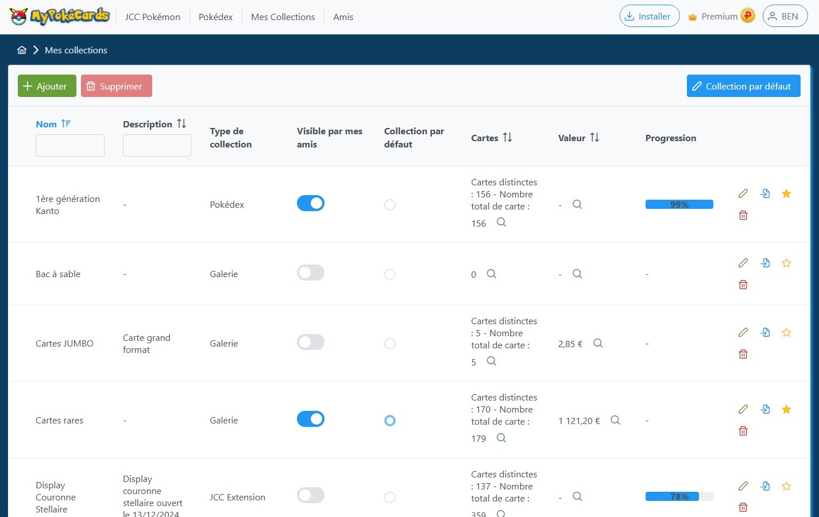The height and width of the screenshot is (517, 819).
Task: Click the MyPokéCards logo
Action: click(60, 17)
